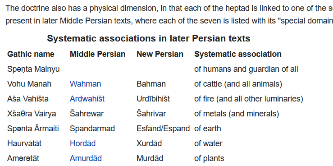Select the Spəṇta Mainyu cell
Viewport: 333px width, 166px height.
coord(33,69)
